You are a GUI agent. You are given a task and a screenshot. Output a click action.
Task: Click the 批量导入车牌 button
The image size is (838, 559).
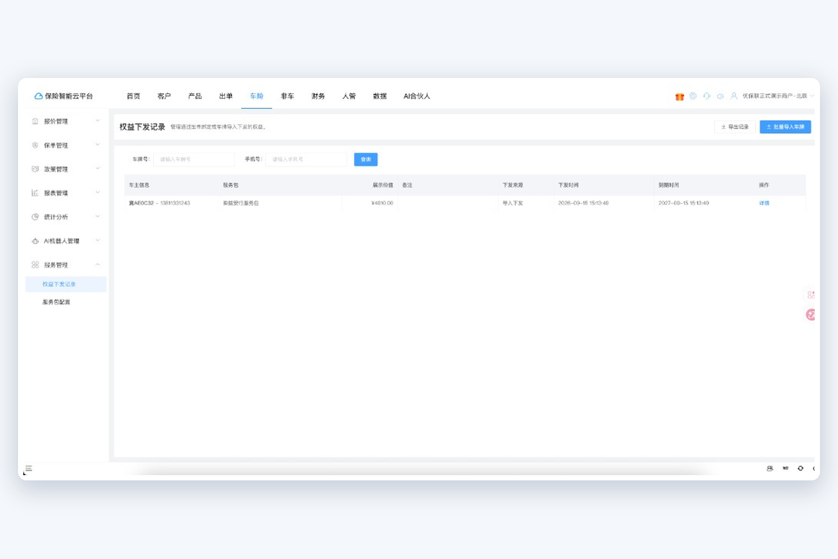[785, 127]
